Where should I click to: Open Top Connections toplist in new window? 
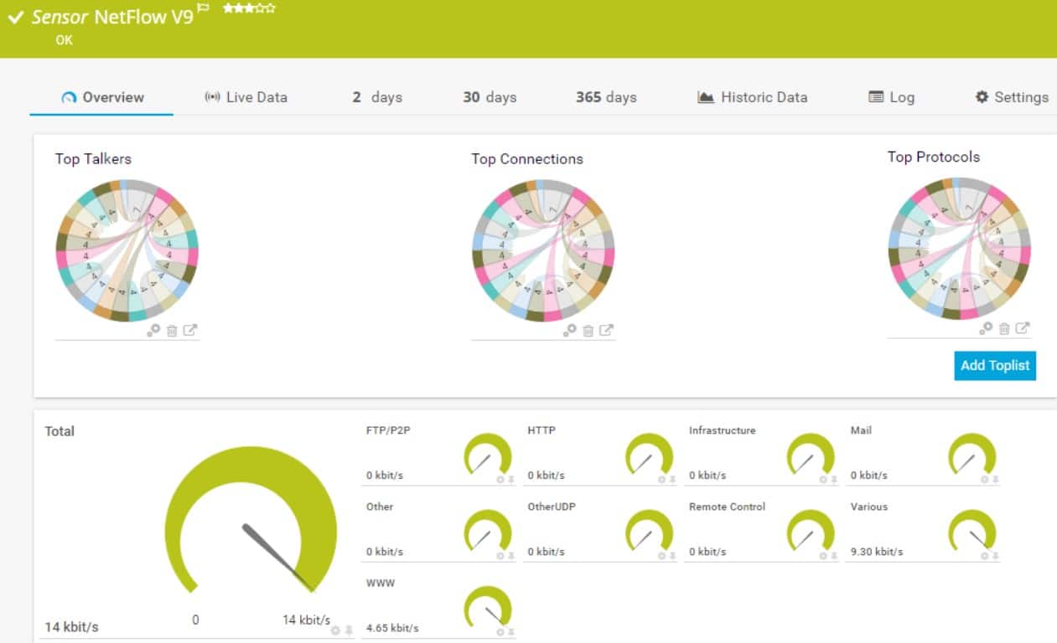607,330
